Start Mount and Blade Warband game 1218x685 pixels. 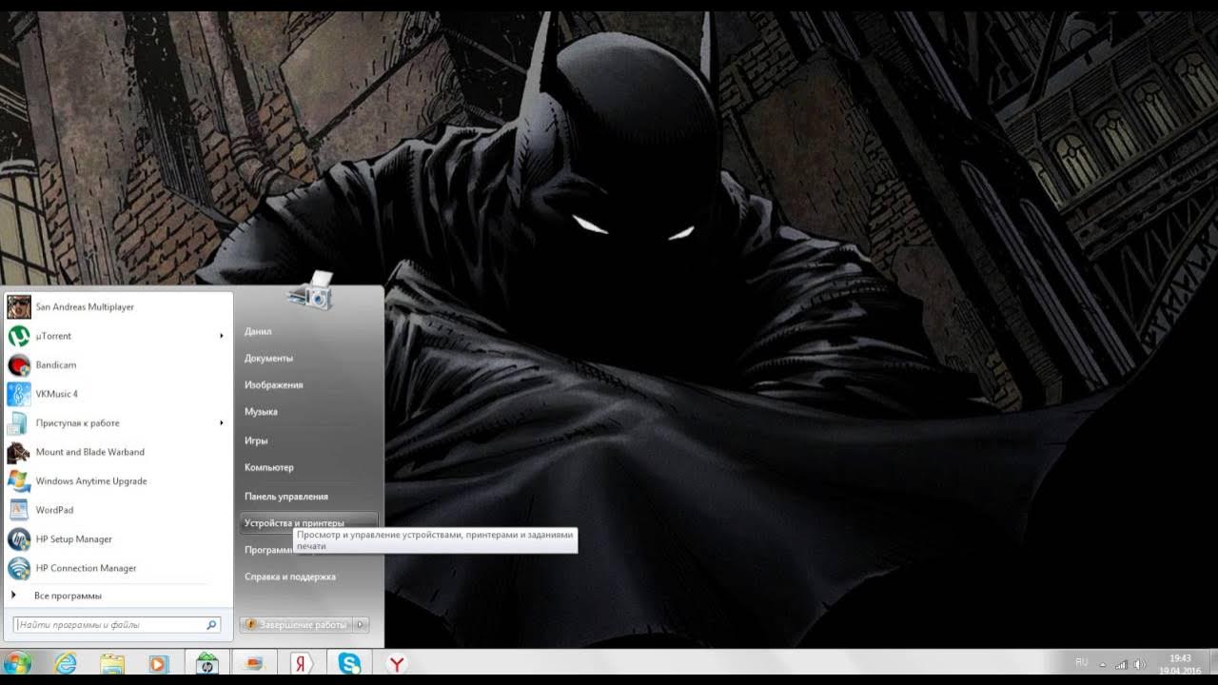118,452
